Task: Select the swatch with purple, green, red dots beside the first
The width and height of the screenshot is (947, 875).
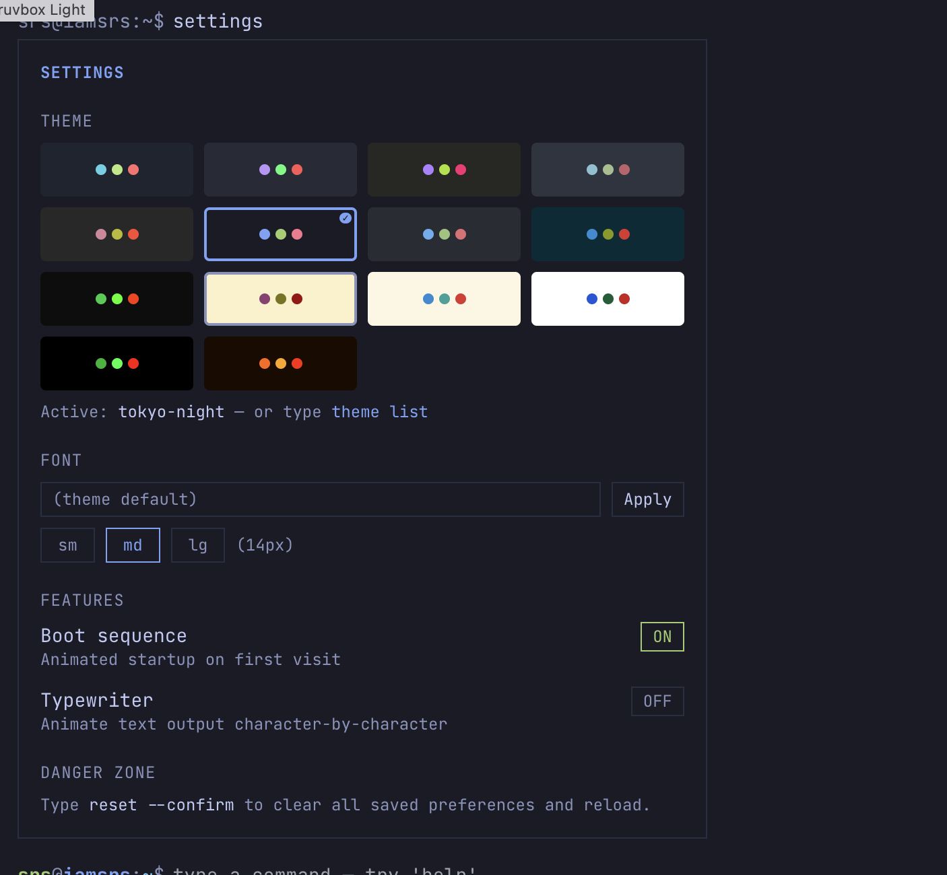Action: point(280,170)
